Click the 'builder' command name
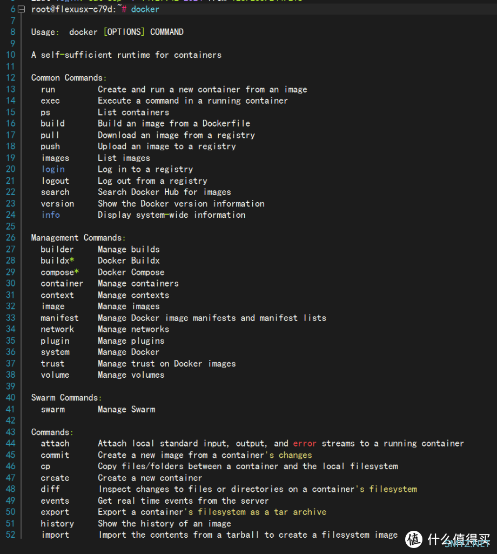Viewport: 497px width, 554px height. coord(57,250)
